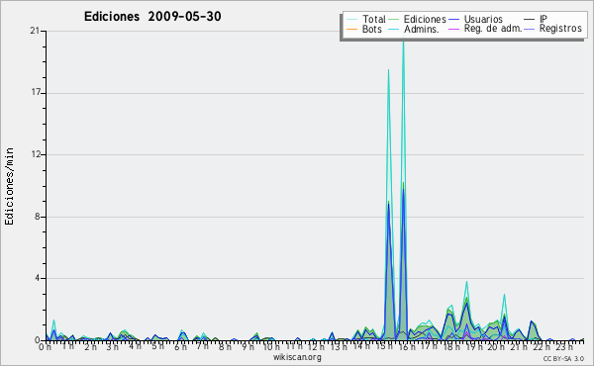This screenshot has width=594, height=366.
Task: Click the wikiscan.org label below chart
Action: 297,357
